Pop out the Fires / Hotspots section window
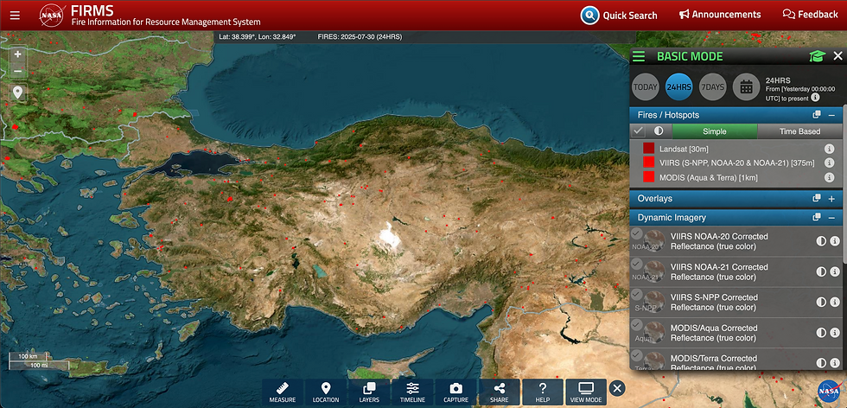 pyautogui.click(x=817, y=115)
